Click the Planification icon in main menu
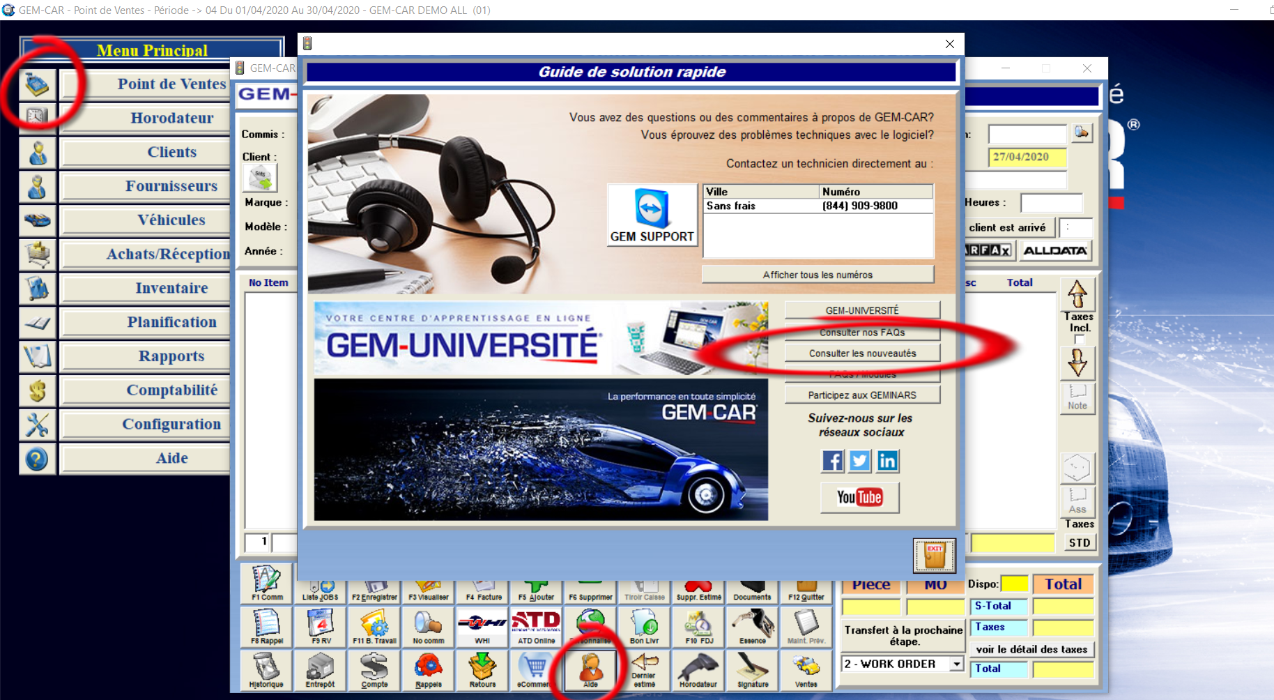 [x=38, y=322]
